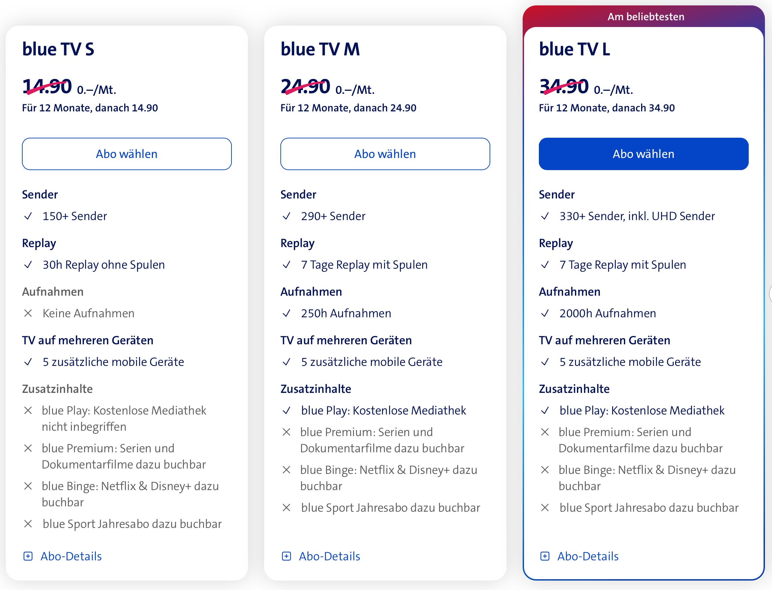Click the X icon beside "Keine Aufnahmen"
This screenshot has height=590, width=772.
coord(28,313)
